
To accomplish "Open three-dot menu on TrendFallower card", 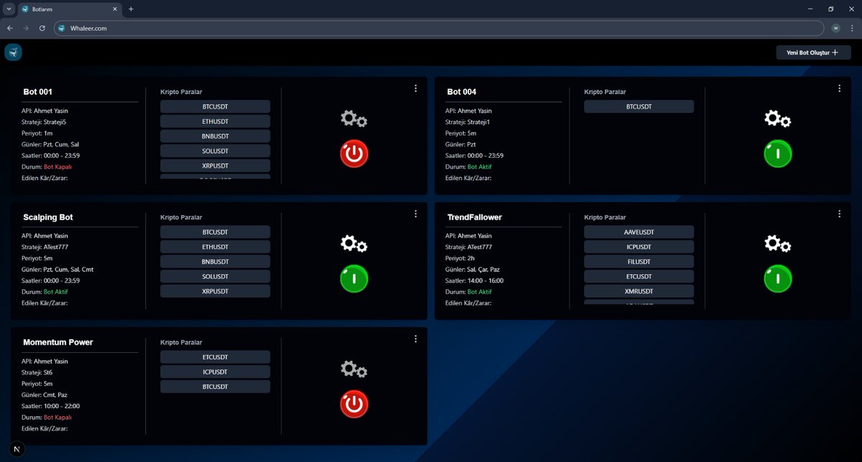I will click(x=839, y=214).
